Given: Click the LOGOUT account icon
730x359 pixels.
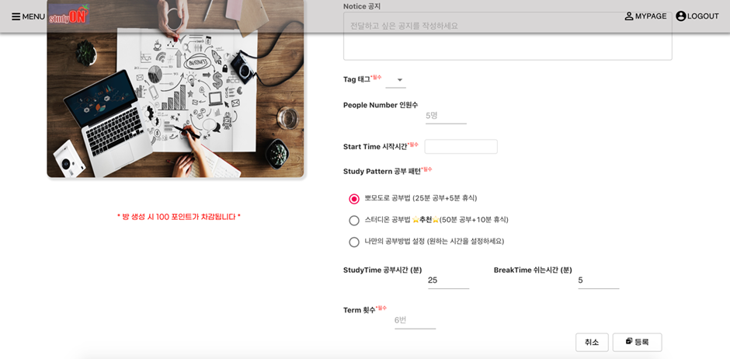Looking at the screenshot, I should coord(680,16).
